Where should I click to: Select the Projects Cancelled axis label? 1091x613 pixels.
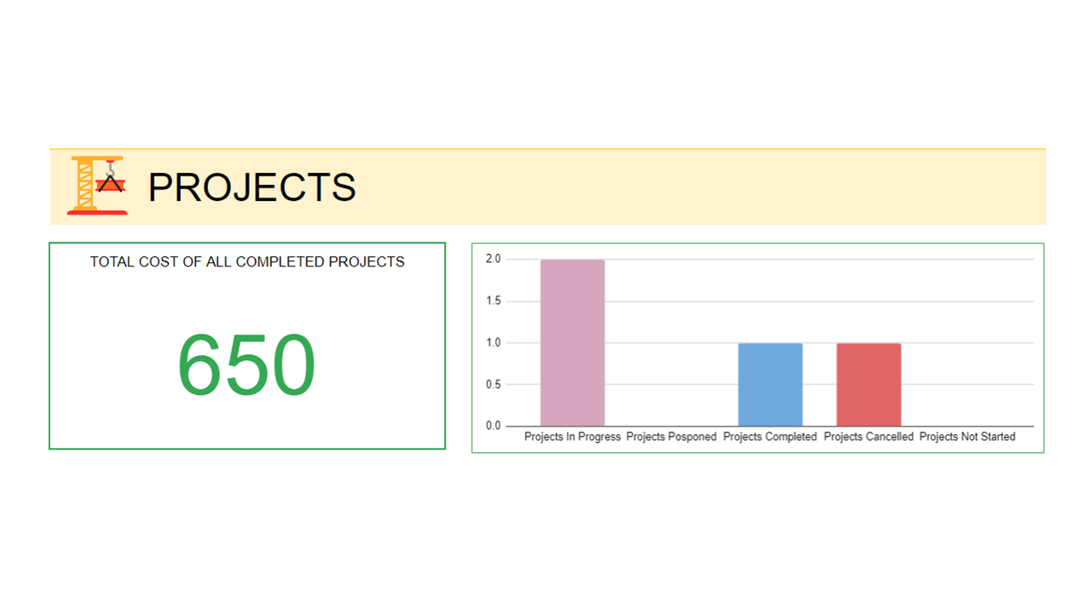tap(869, 437)
